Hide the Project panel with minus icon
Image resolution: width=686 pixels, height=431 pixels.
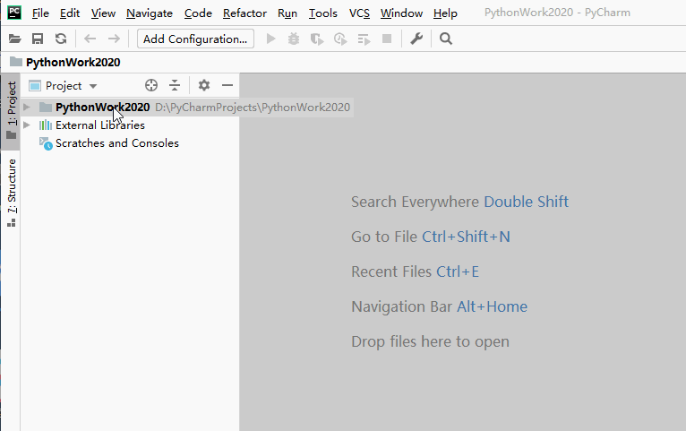227,85
